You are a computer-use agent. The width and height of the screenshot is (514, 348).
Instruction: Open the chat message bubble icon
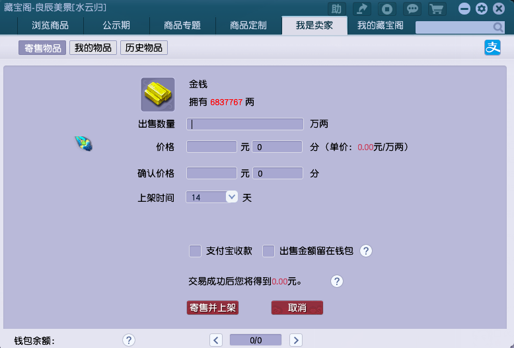pyautogui.click(x=412, y=9)
